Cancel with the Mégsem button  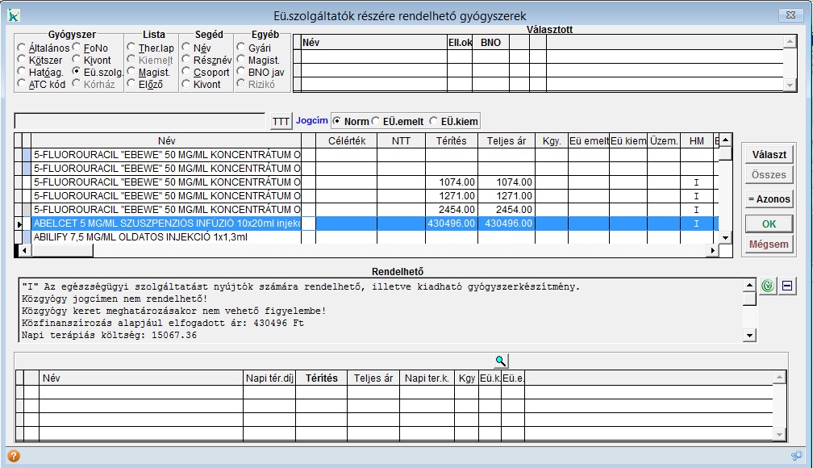[769, 244]
